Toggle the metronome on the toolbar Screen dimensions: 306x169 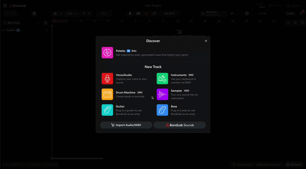[x=55, y=13]
